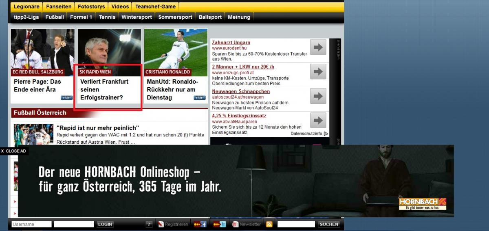
Task: Select Ballsport in navigation menu
Action: pos(210,17)
